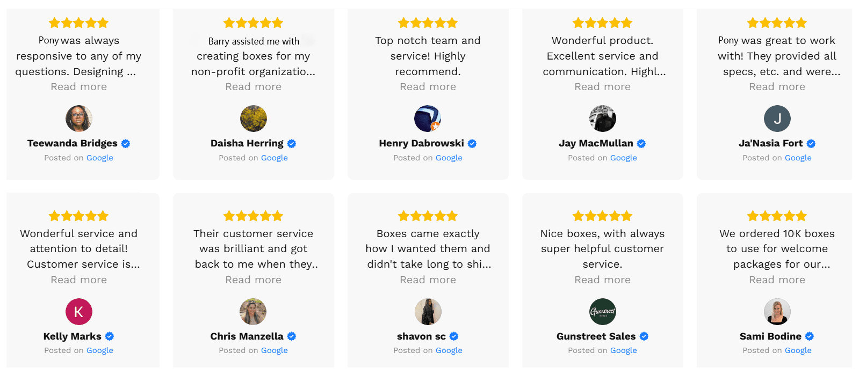Click the five stars above Wonderful product review
This screenshot has width=859, height=375.
point(602,23)
